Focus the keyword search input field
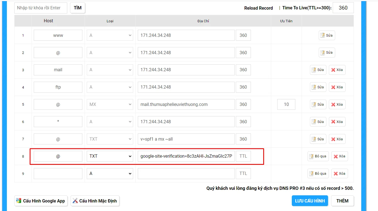 (x=41, y=8)
